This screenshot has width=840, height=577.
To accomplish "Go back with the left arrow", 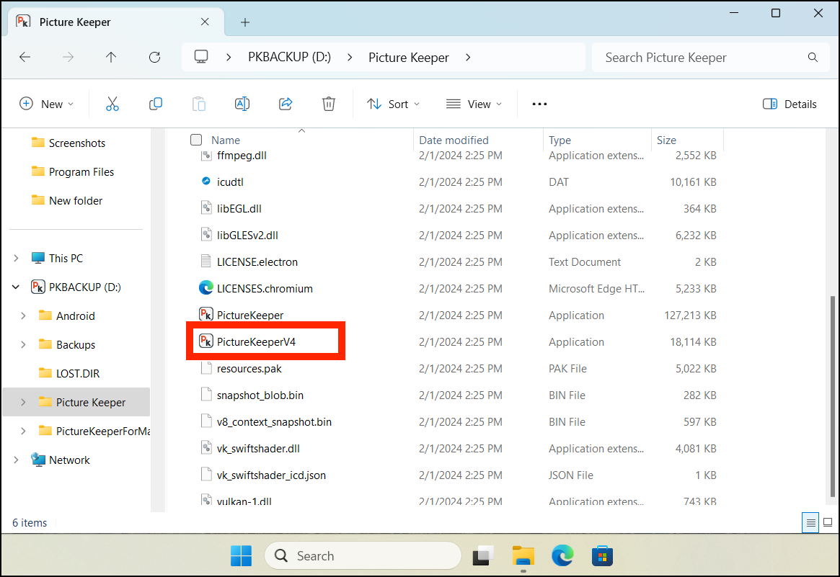I will 25,58.
